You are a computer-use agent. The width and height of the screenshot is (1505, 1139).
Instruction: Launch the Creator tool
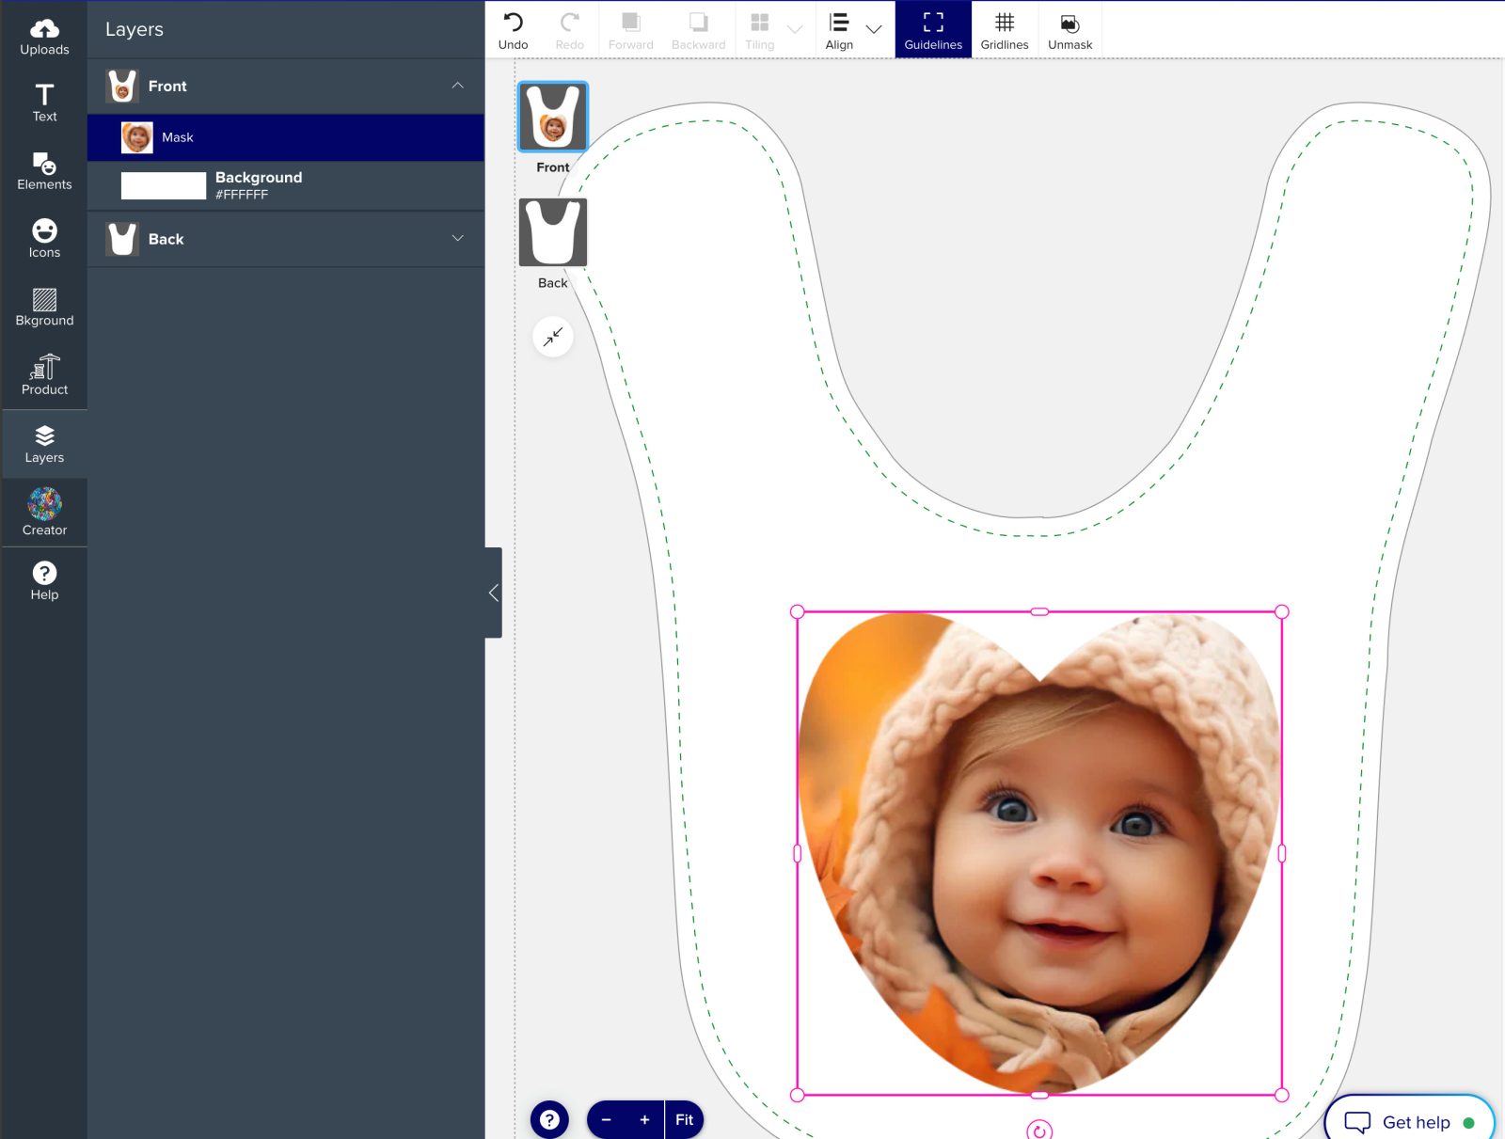44,513
